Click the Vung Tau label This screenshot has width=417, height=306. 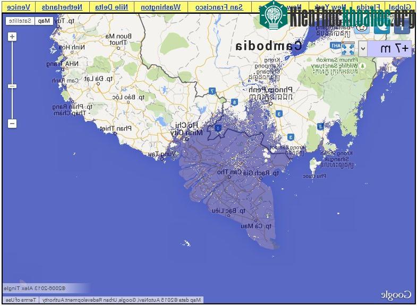tap(162, 154)
